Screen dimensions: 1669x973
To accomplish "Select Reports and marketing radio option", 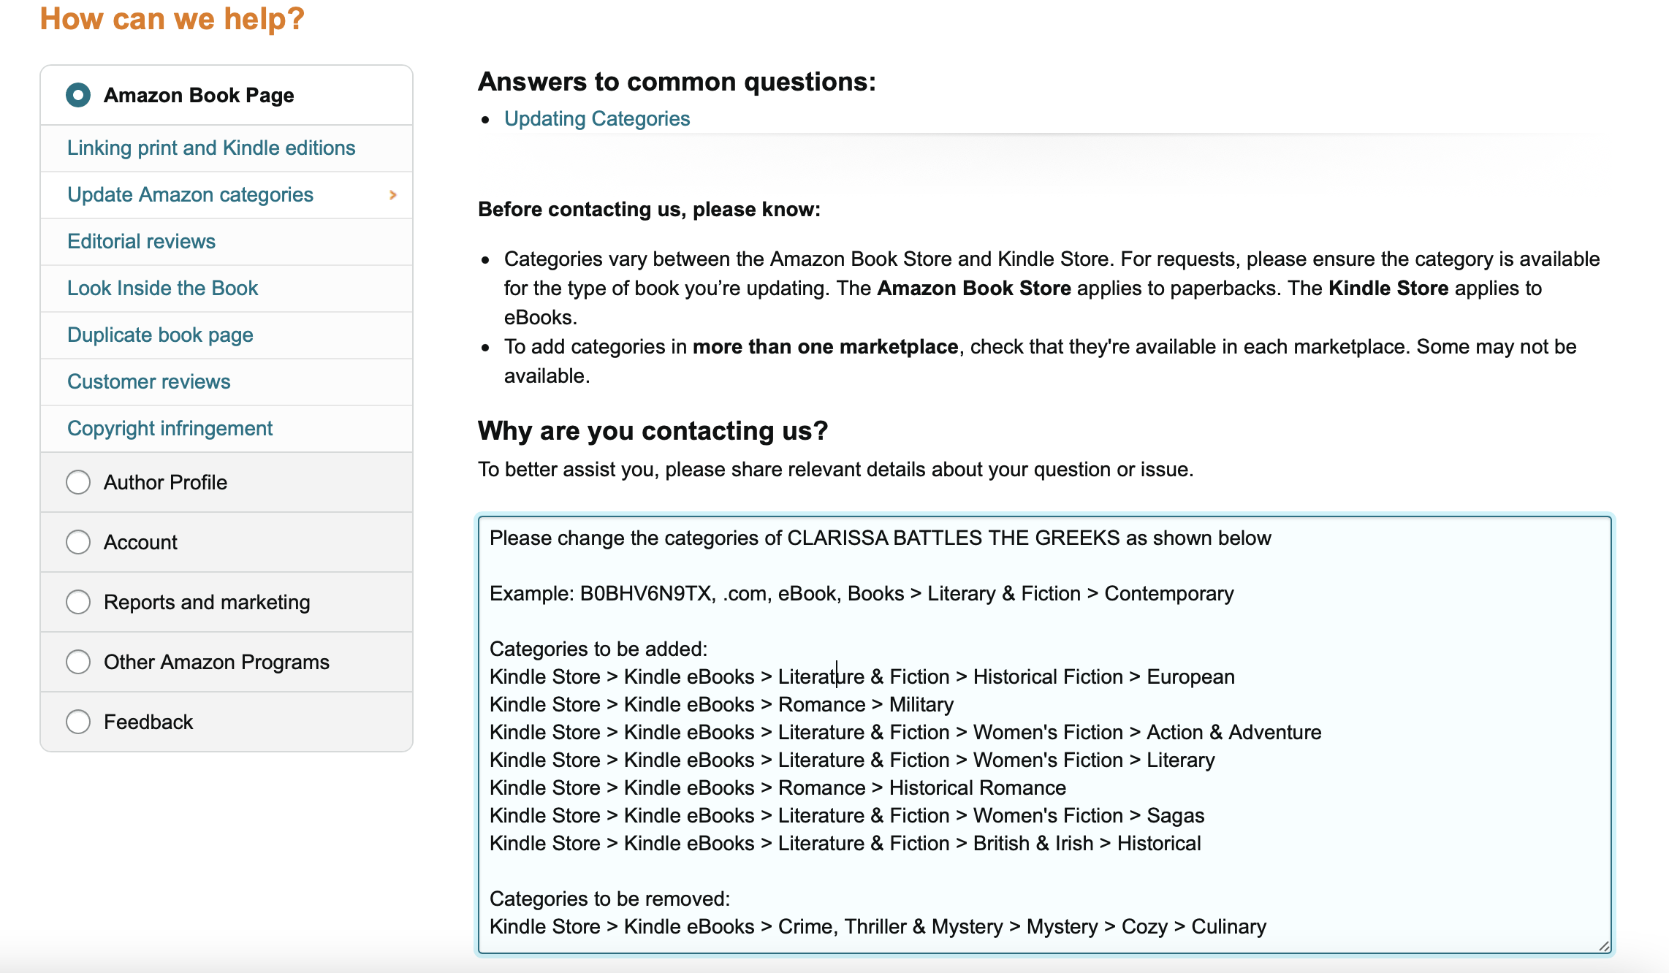I will (78, 602).
